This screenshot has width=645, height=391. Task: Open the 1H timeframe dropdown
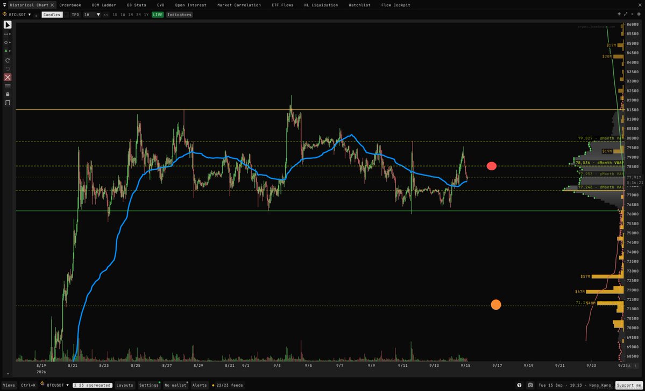(92, 15)
